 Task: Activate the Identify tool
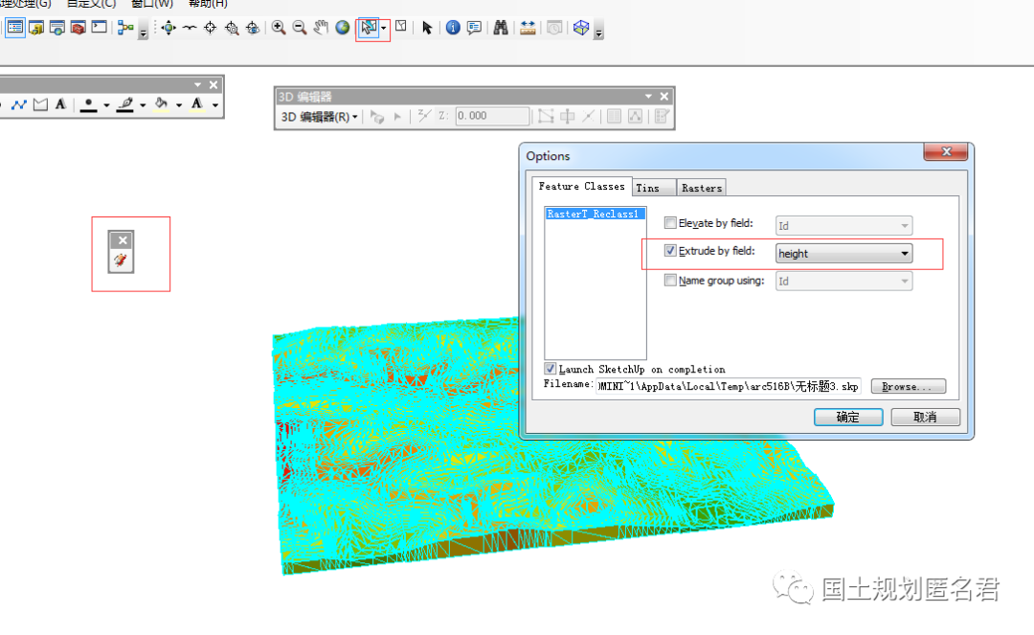(x=452, y=28)
